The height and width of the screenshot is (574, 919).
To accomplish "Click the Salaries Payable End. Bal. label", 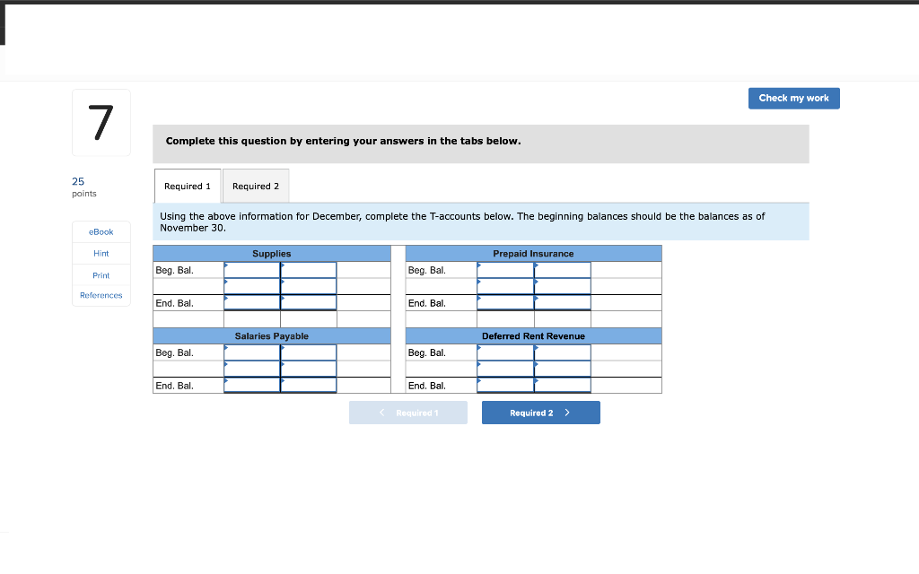I will point(175,386).
